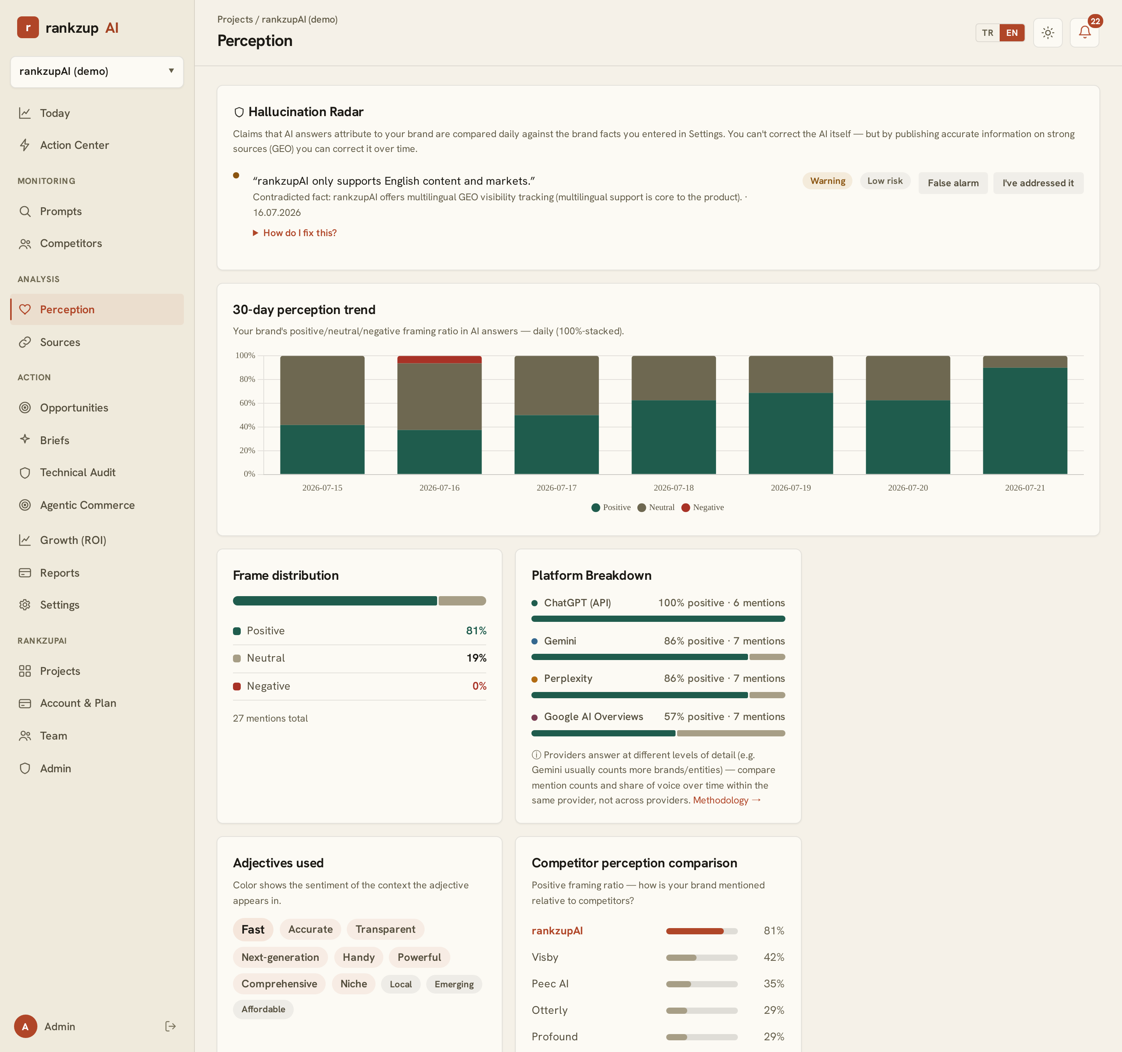Click 'I've addressed it' button

click(1038, 183)
